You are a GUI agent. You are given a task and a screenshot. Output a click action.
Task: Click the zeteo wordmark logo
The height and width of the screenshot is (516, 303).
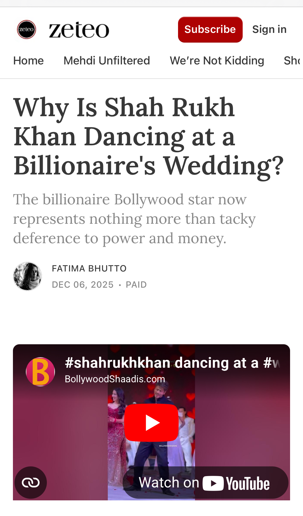click(79, 30)
